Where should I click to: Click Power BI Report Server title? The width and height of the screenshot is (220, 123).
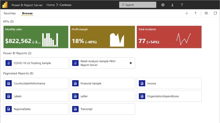[x=27, y=5]
